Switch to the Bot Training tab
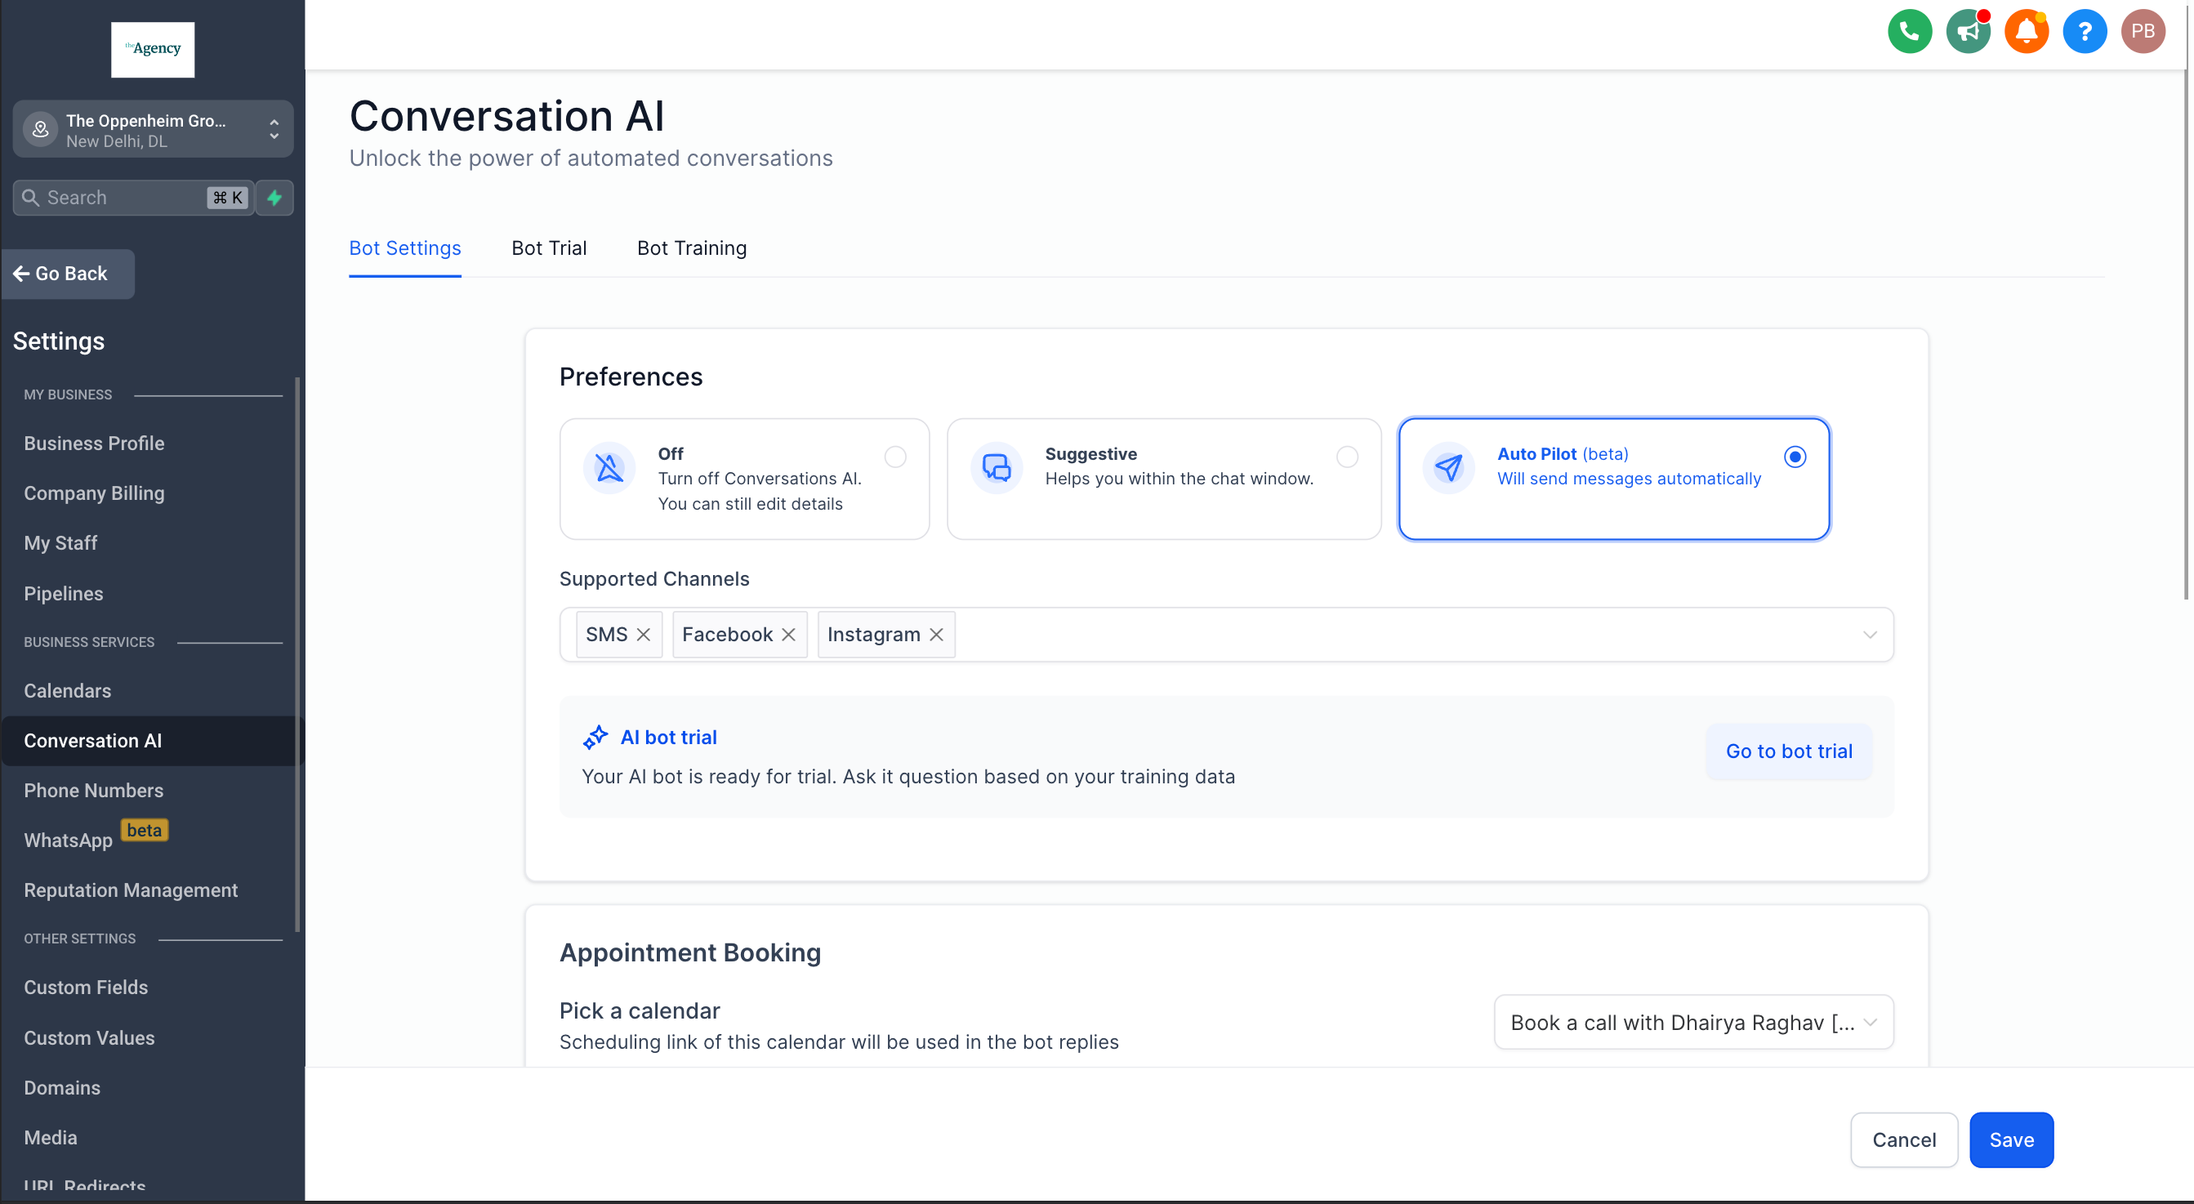Image resolution: width=2194 pixels, height=1204 pixels. pos(692,247)
